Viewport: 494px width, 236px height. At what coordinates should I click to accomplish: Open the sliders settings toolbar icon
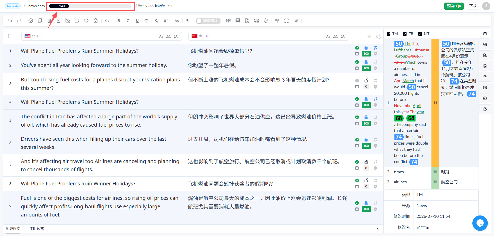coord(277,21)
